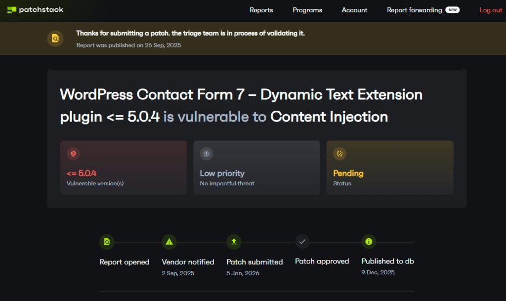Image resolution: width=506 pixels, height=301 pixels.
Task: Click the 'Vendor notified' step label
Action: click(x=188, y=262)
